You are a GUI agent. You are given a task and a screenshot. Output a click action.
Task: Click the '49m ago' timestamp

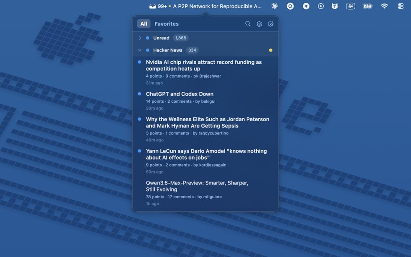click(x=155, y=140)
